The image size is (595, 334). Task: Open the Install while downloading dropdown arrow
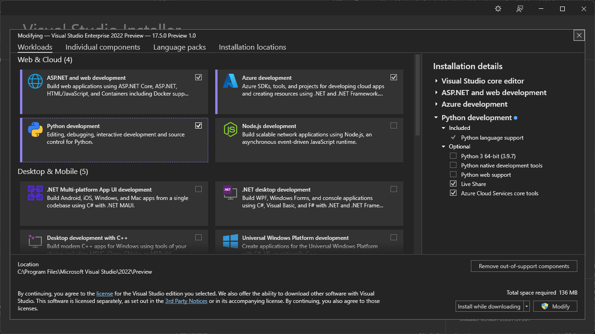[527, 306]
